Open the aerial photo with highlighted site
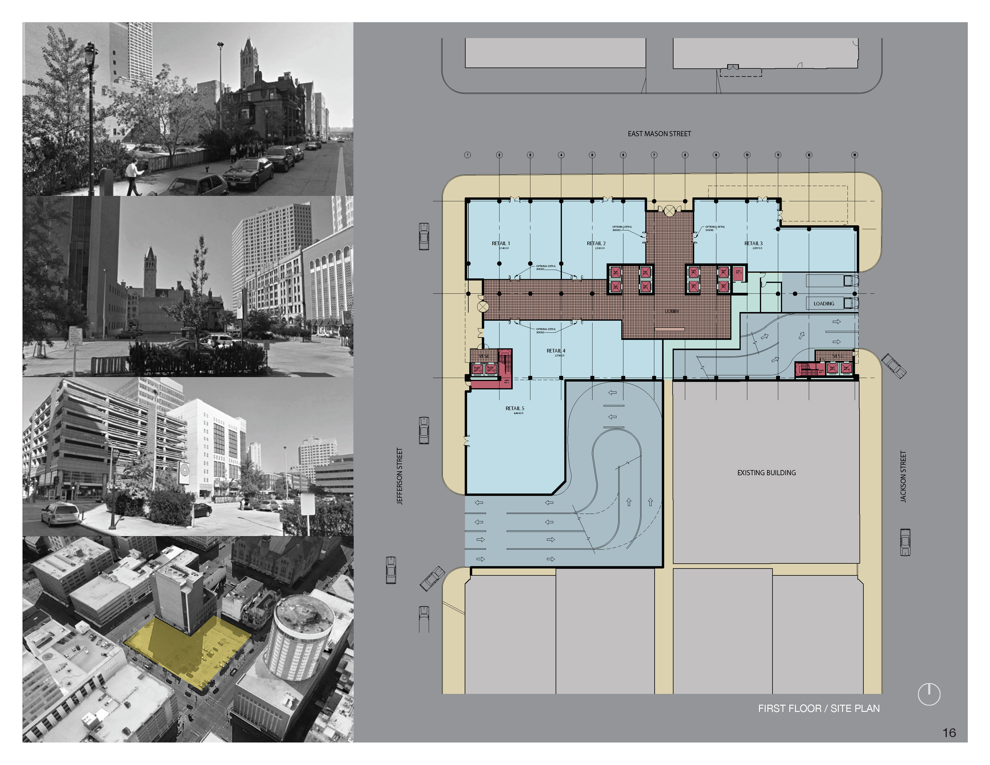Viewport: 990px width, 765px height. point(188,639)
